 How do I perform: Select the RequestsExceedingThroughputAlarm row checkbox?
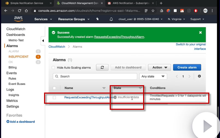tap(54, 97)
